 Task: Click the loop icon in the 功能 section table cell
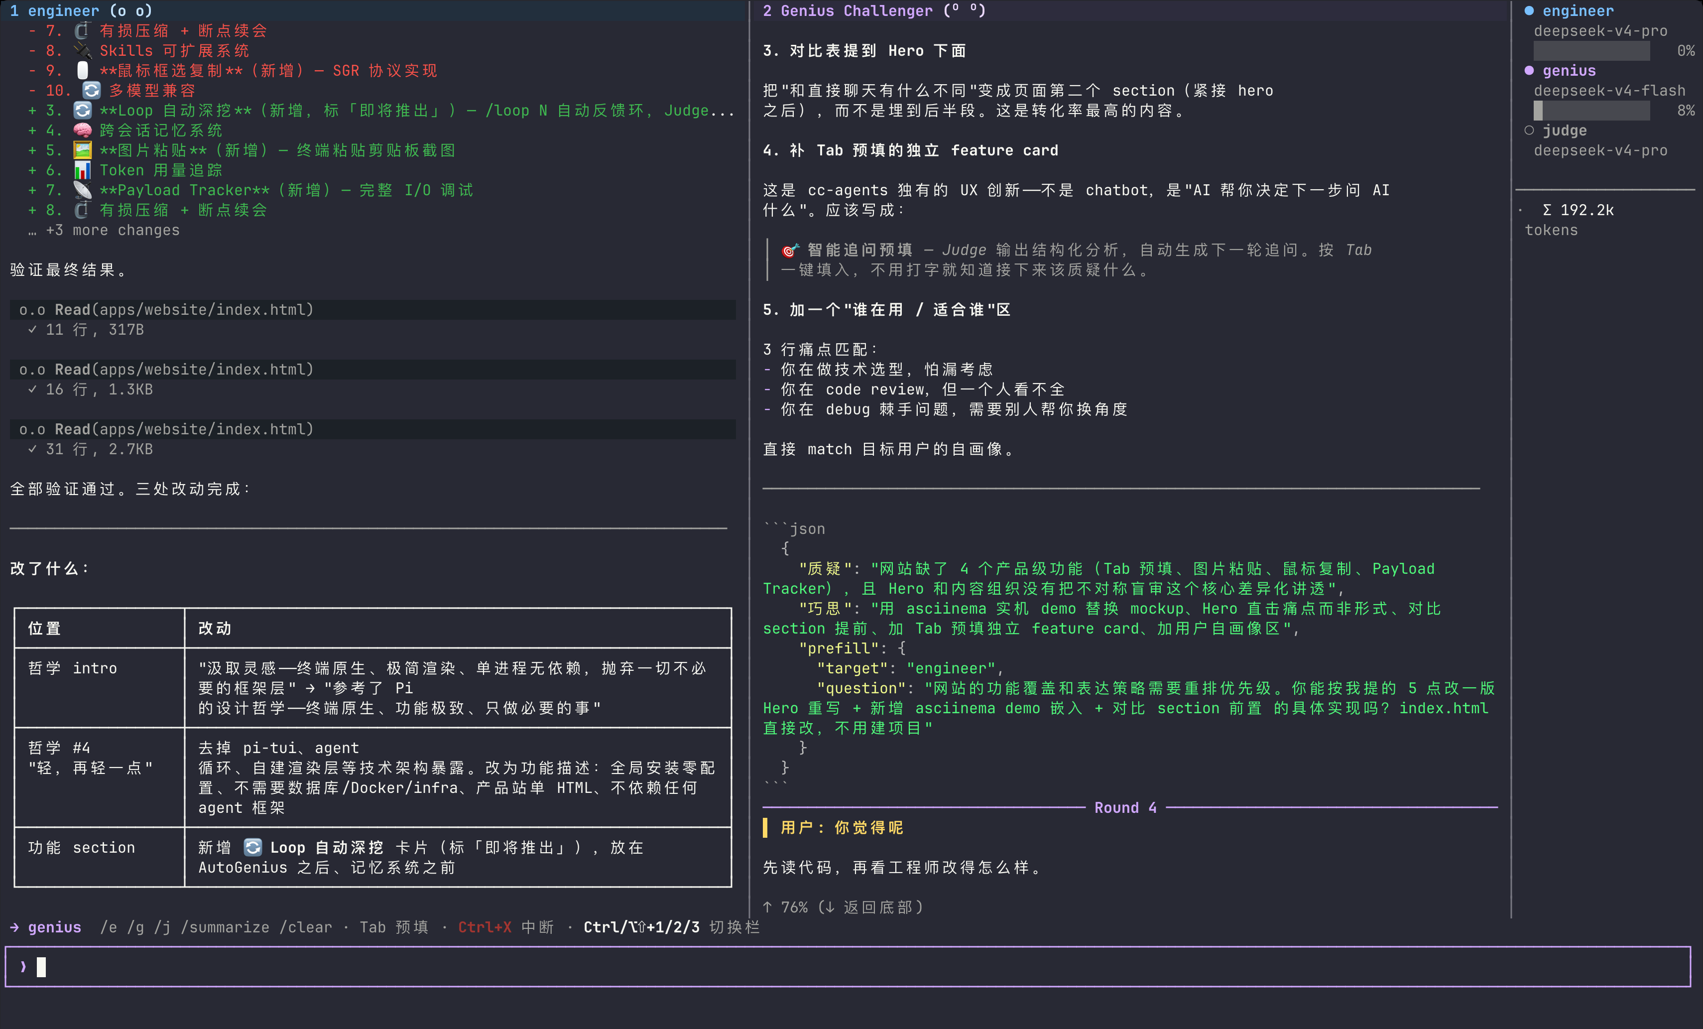click(x=253, y=847)
